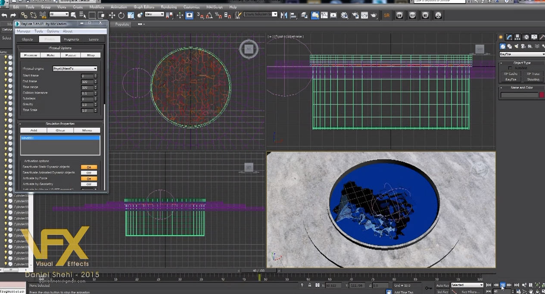Click the object color swatch in Name and Color
Screen dimensions: 545x294
542,95
